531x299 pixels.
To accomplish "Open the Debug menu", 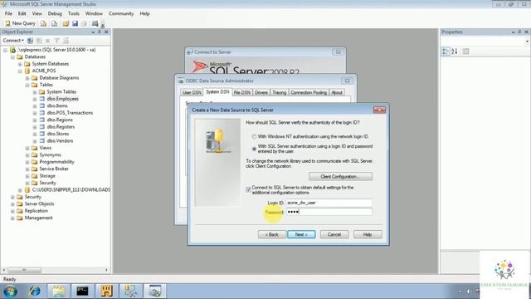I will [55, 13].
